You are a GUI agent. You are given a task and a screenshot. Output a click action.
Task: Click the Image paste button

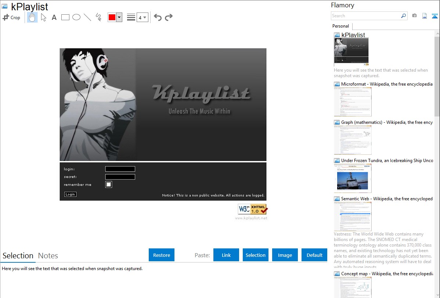(285, 255)
